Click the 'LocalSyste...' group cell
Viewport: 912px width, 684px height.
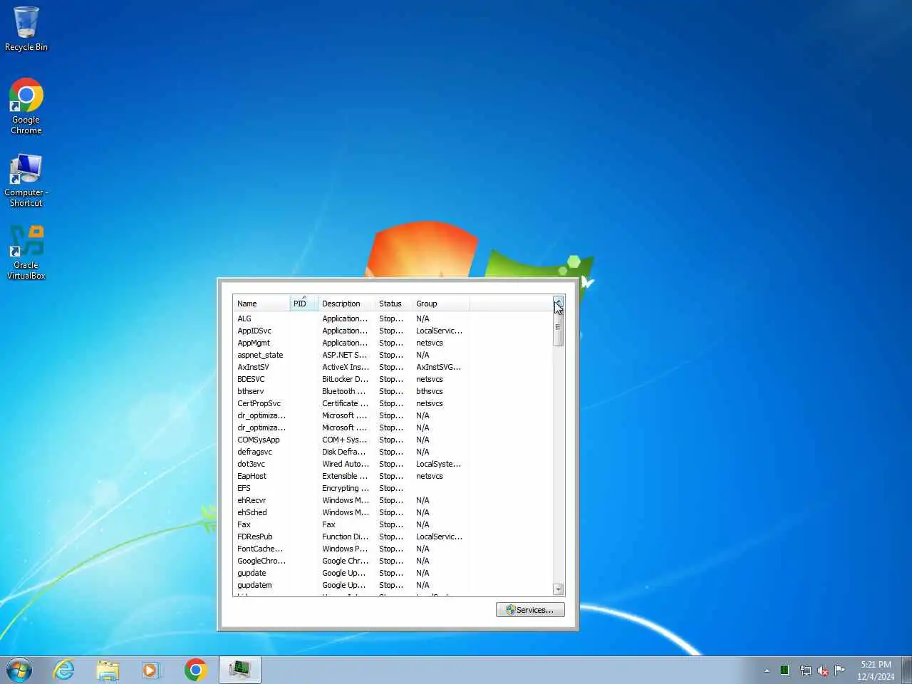pyautogui.click(x=439, y=464)
